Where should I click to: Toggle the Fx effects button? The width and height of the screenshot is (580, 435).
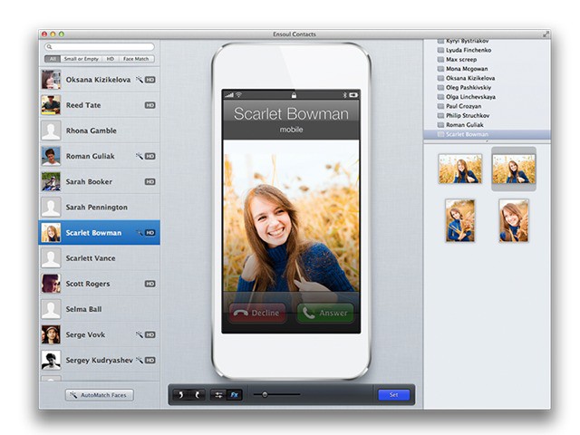pyautogui.click(x=234, y=395)
